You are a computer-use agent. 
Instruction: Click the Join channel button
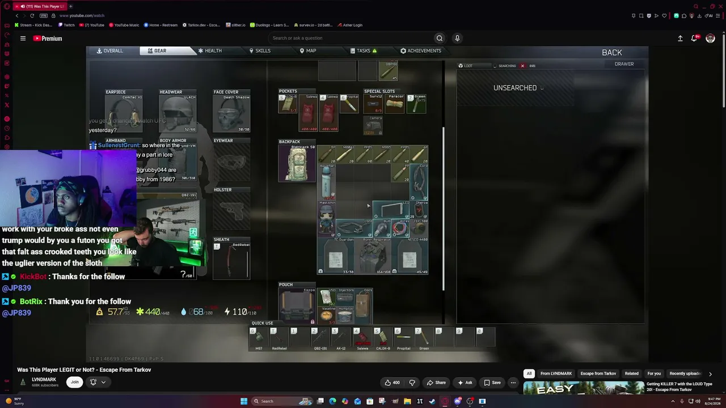coord(74,382)
